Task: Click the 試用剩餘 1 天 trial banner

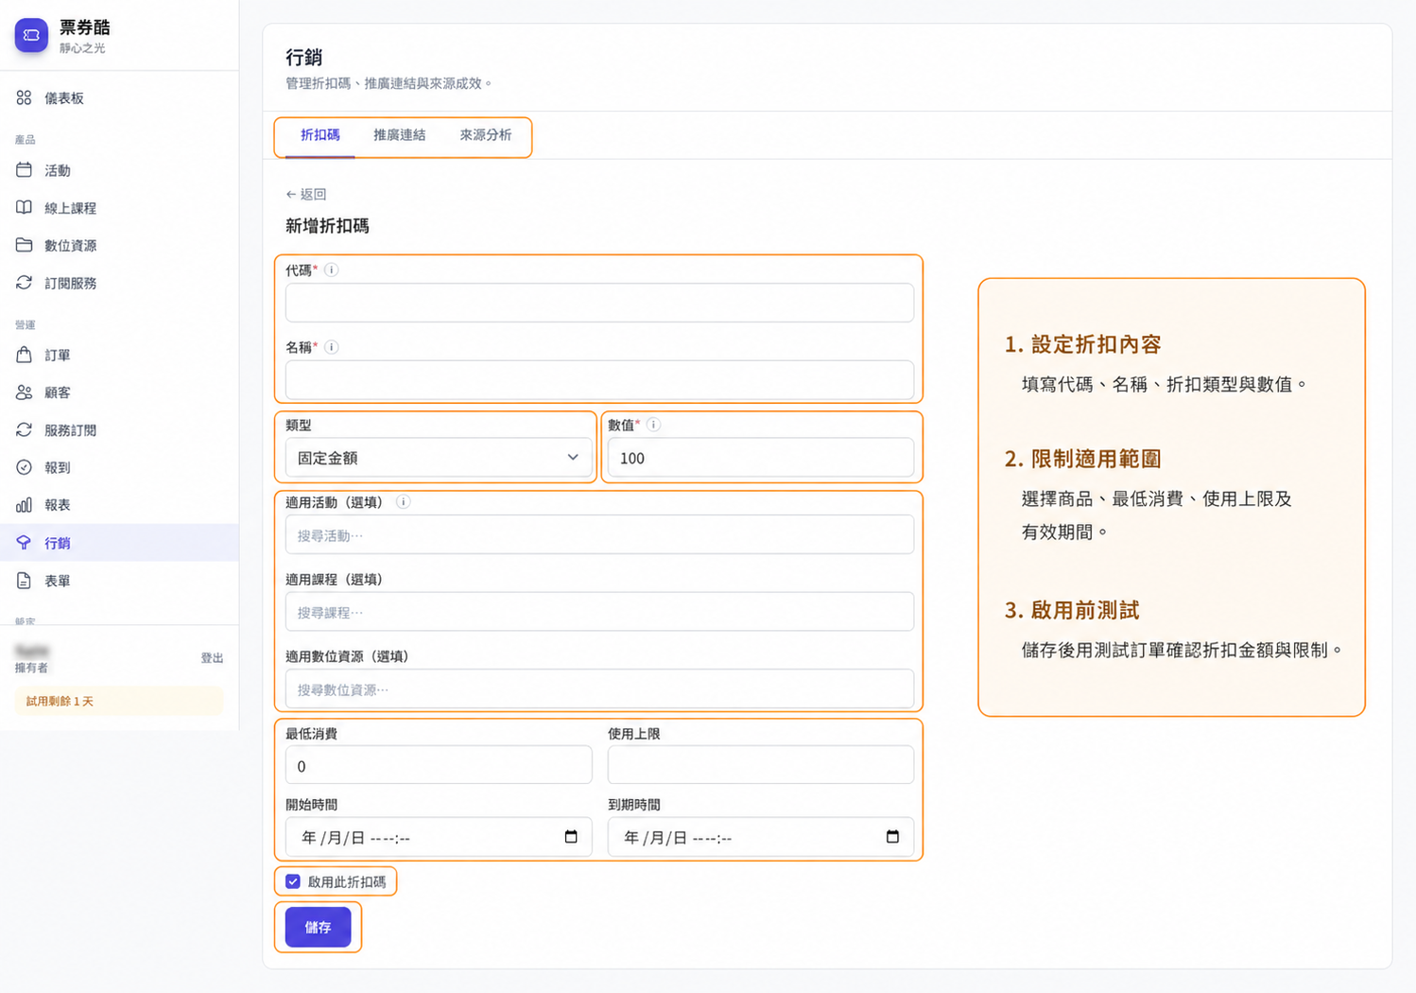Action: click(119, 701)
